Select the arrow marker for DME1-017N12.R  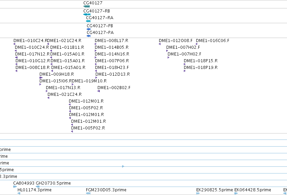(x=16, y=57)
